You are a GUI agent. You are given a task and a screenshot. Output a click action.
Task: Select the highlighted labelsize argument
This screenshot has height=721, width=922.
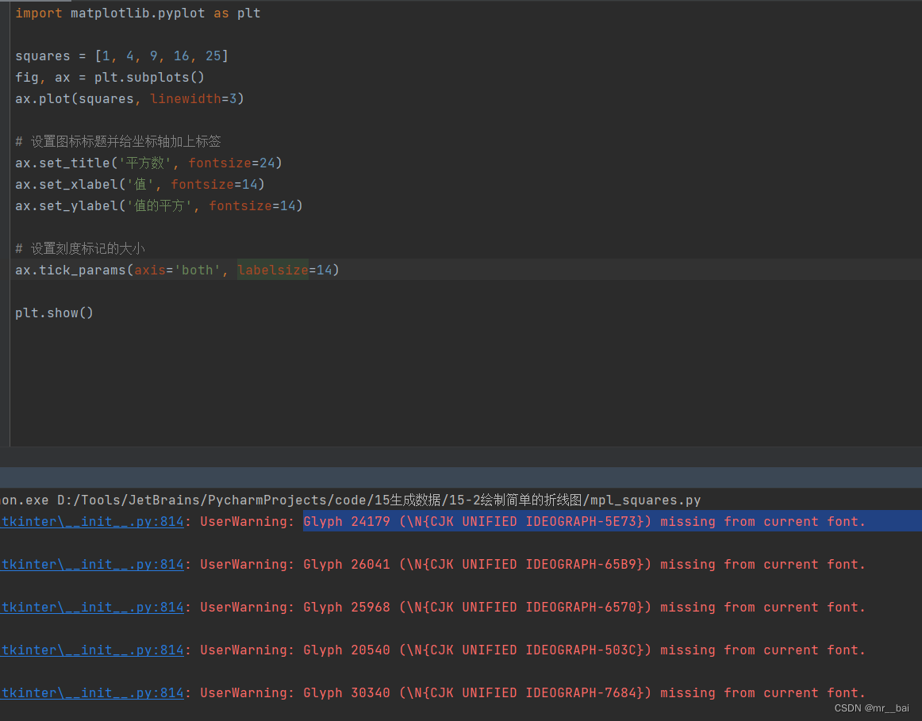(273, 270)
